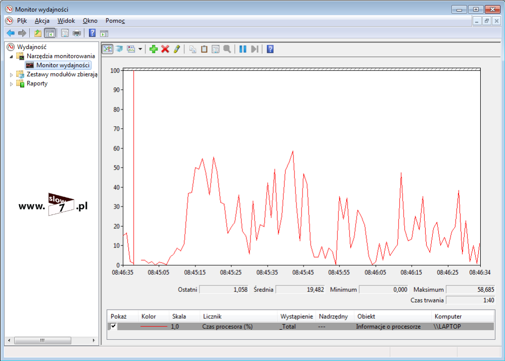Viewport: 505px width, 361px height.
Task: Click Informacje o procesorze object cell
Action: [x=388, y=327]
